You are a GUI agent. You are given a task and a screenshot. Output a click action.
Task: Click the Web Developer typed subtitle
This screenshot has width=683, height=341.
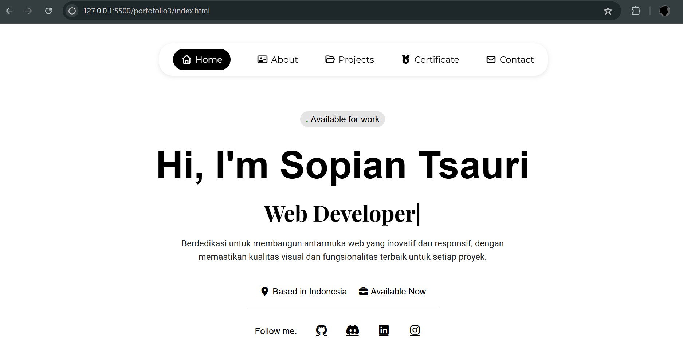342,214
